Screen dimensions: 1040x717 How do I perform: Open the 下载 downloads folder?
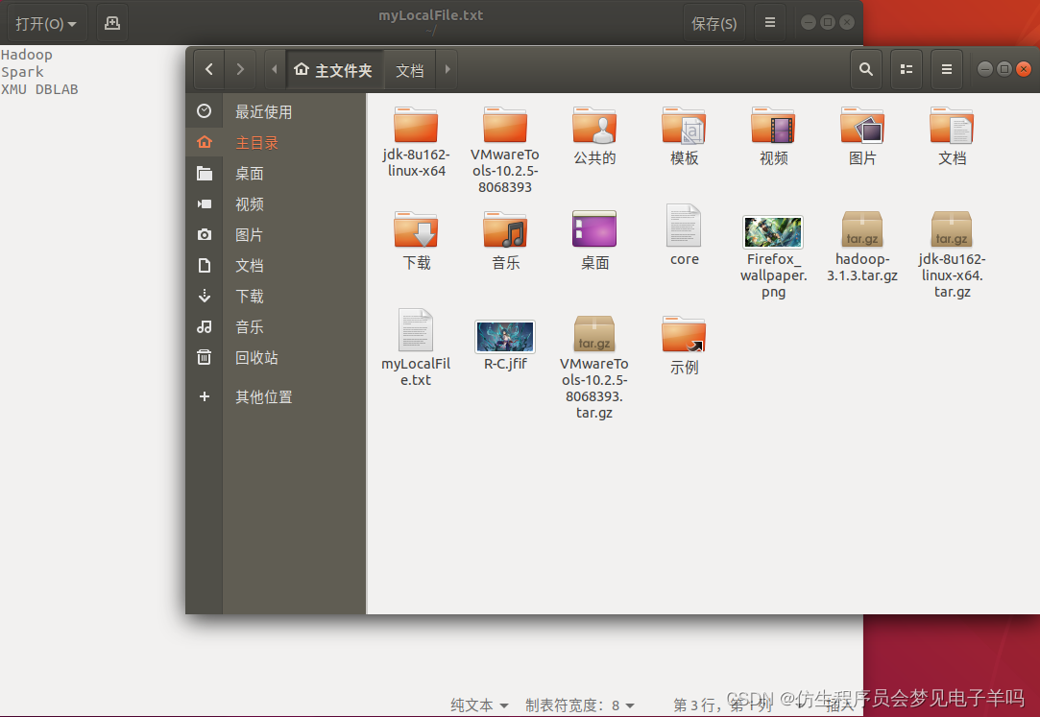(416, 230)
